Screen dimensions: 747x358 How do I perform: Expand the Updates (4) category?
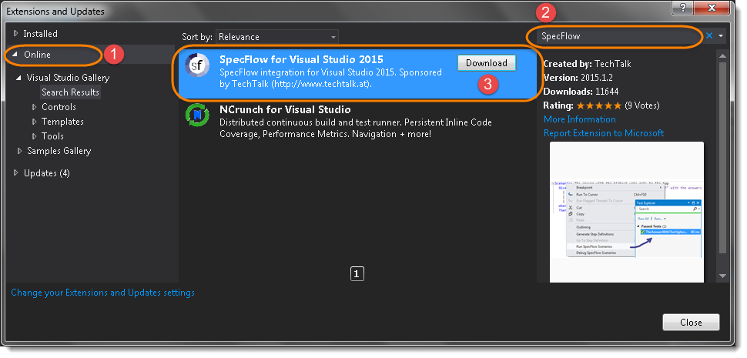coord(15,173)
